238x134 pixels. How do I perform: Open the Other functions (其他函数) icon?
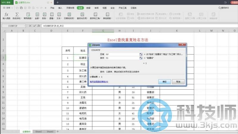tap(107, 14)
